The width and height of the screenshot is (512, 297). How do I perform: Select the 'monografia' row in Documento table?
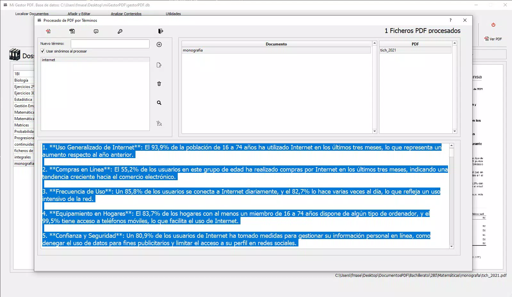point(276,50)
